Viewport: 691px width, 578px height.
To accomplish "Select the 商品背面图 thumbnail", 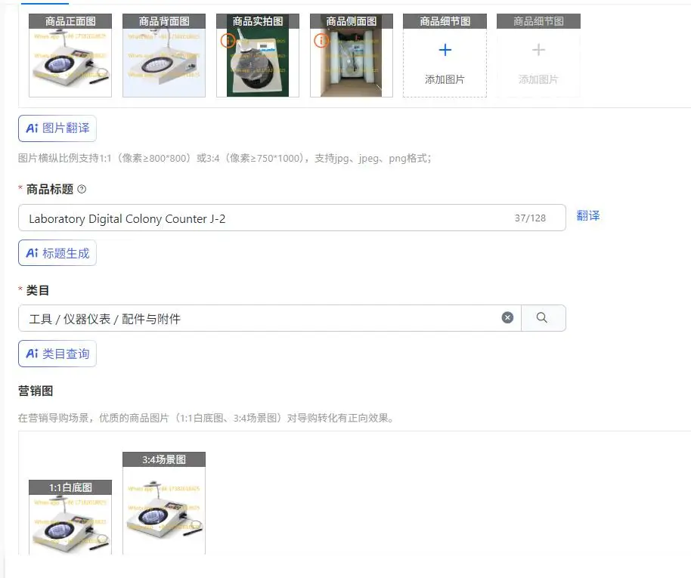I will tap(164, 55).
